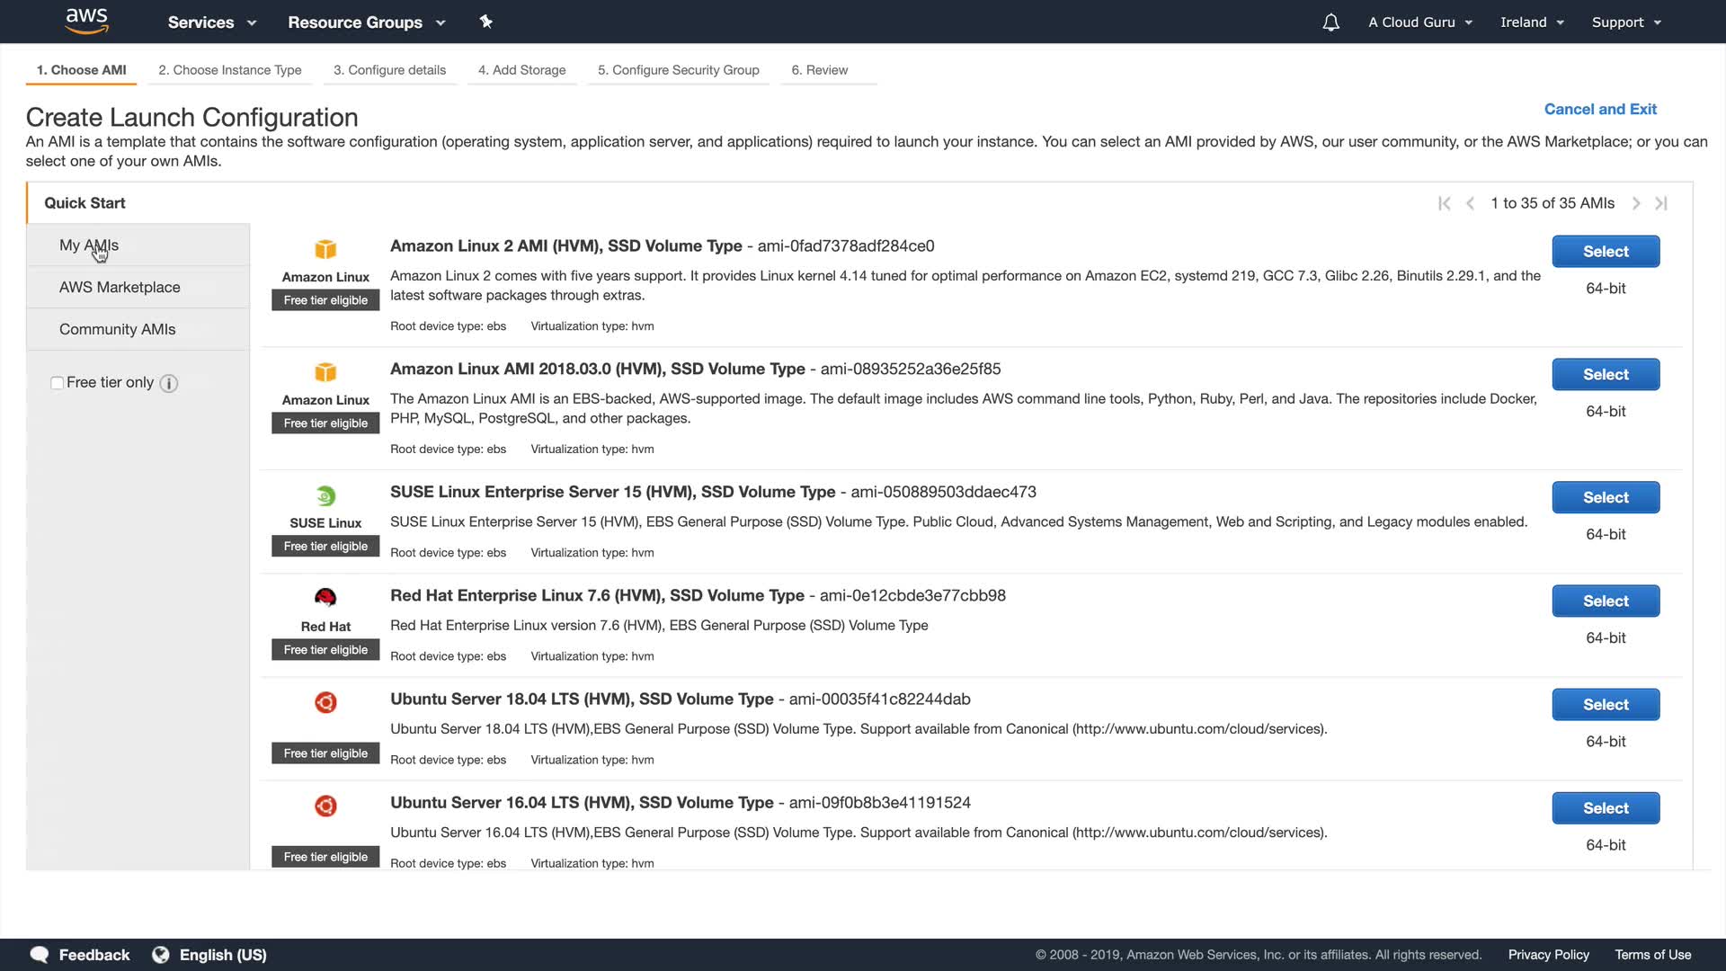
Task: Select the Amazon Linux 2 AMI
Action: pyautogui.click(x=1606, y=252)
